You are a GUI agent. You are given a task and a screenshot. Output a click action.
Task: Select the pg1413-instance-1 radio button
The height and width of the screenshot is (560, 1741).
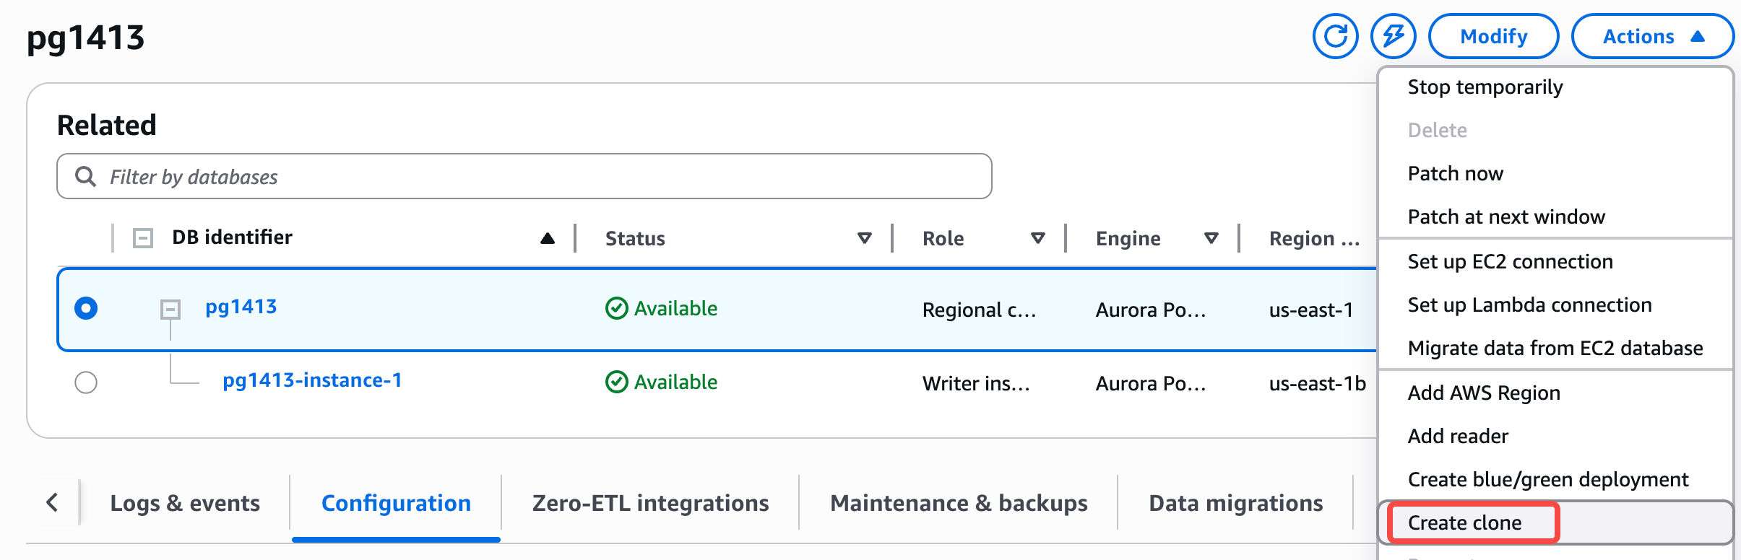(86, 382)
